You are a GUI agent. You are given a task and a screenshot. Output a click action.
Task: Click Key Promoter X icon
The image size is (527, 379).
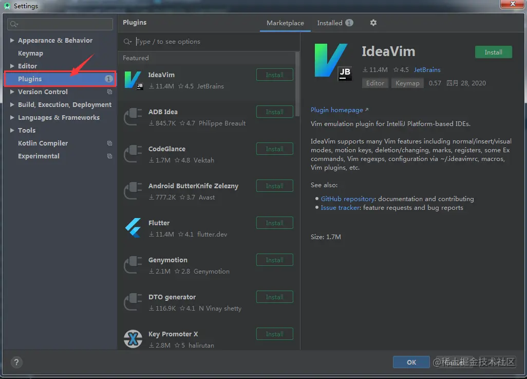[x=133, y=339]
